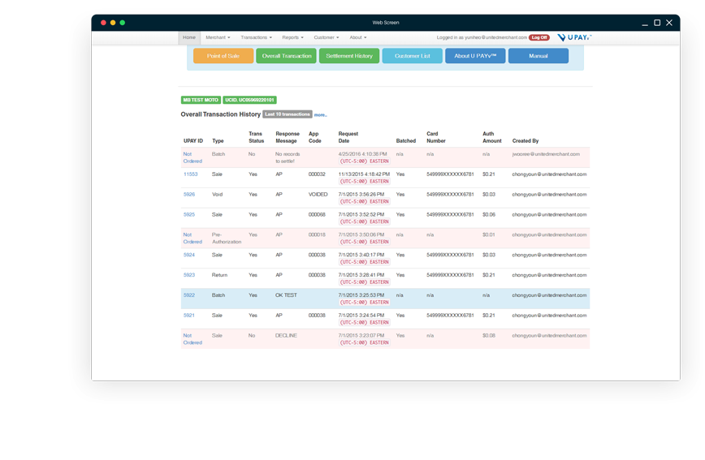Click the Response Message column header
This screenshot has width=705, height=460.
288,137
